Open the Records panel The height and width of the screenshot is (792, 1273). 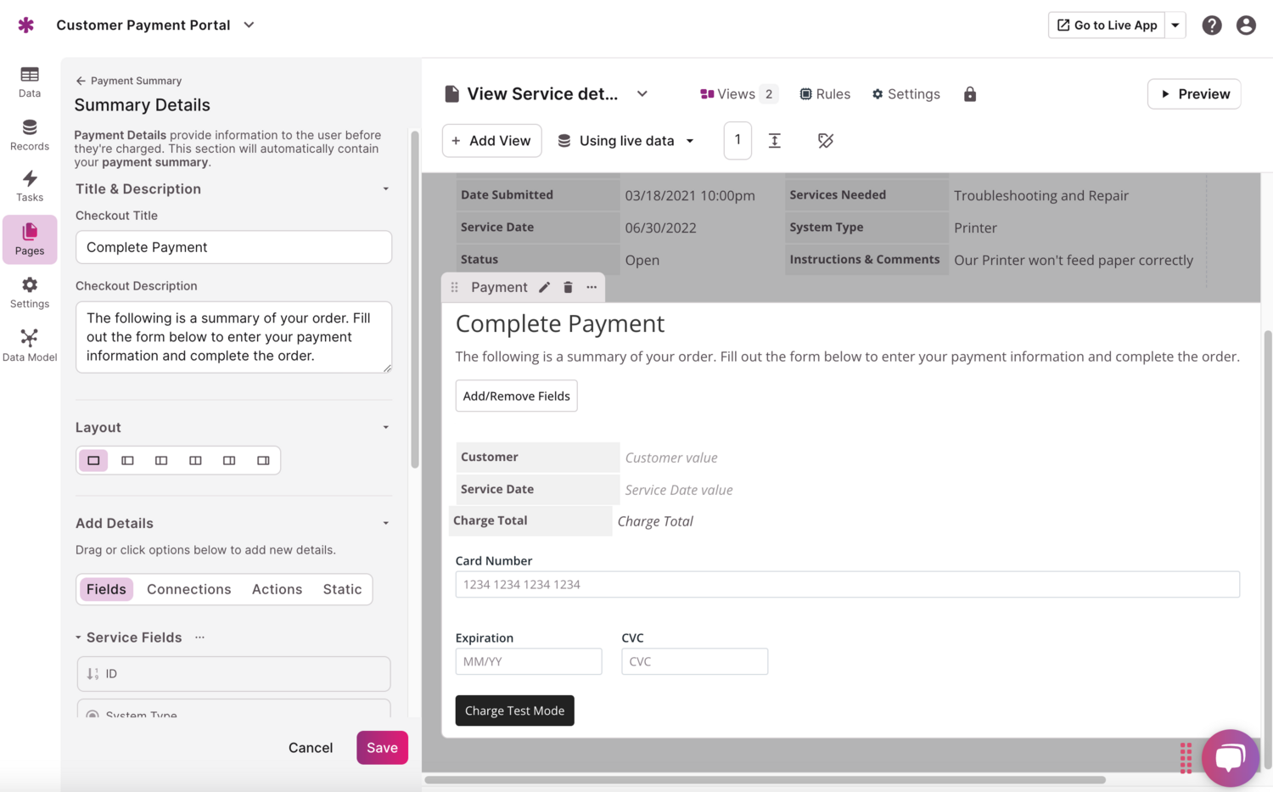(x=30, y=136)
